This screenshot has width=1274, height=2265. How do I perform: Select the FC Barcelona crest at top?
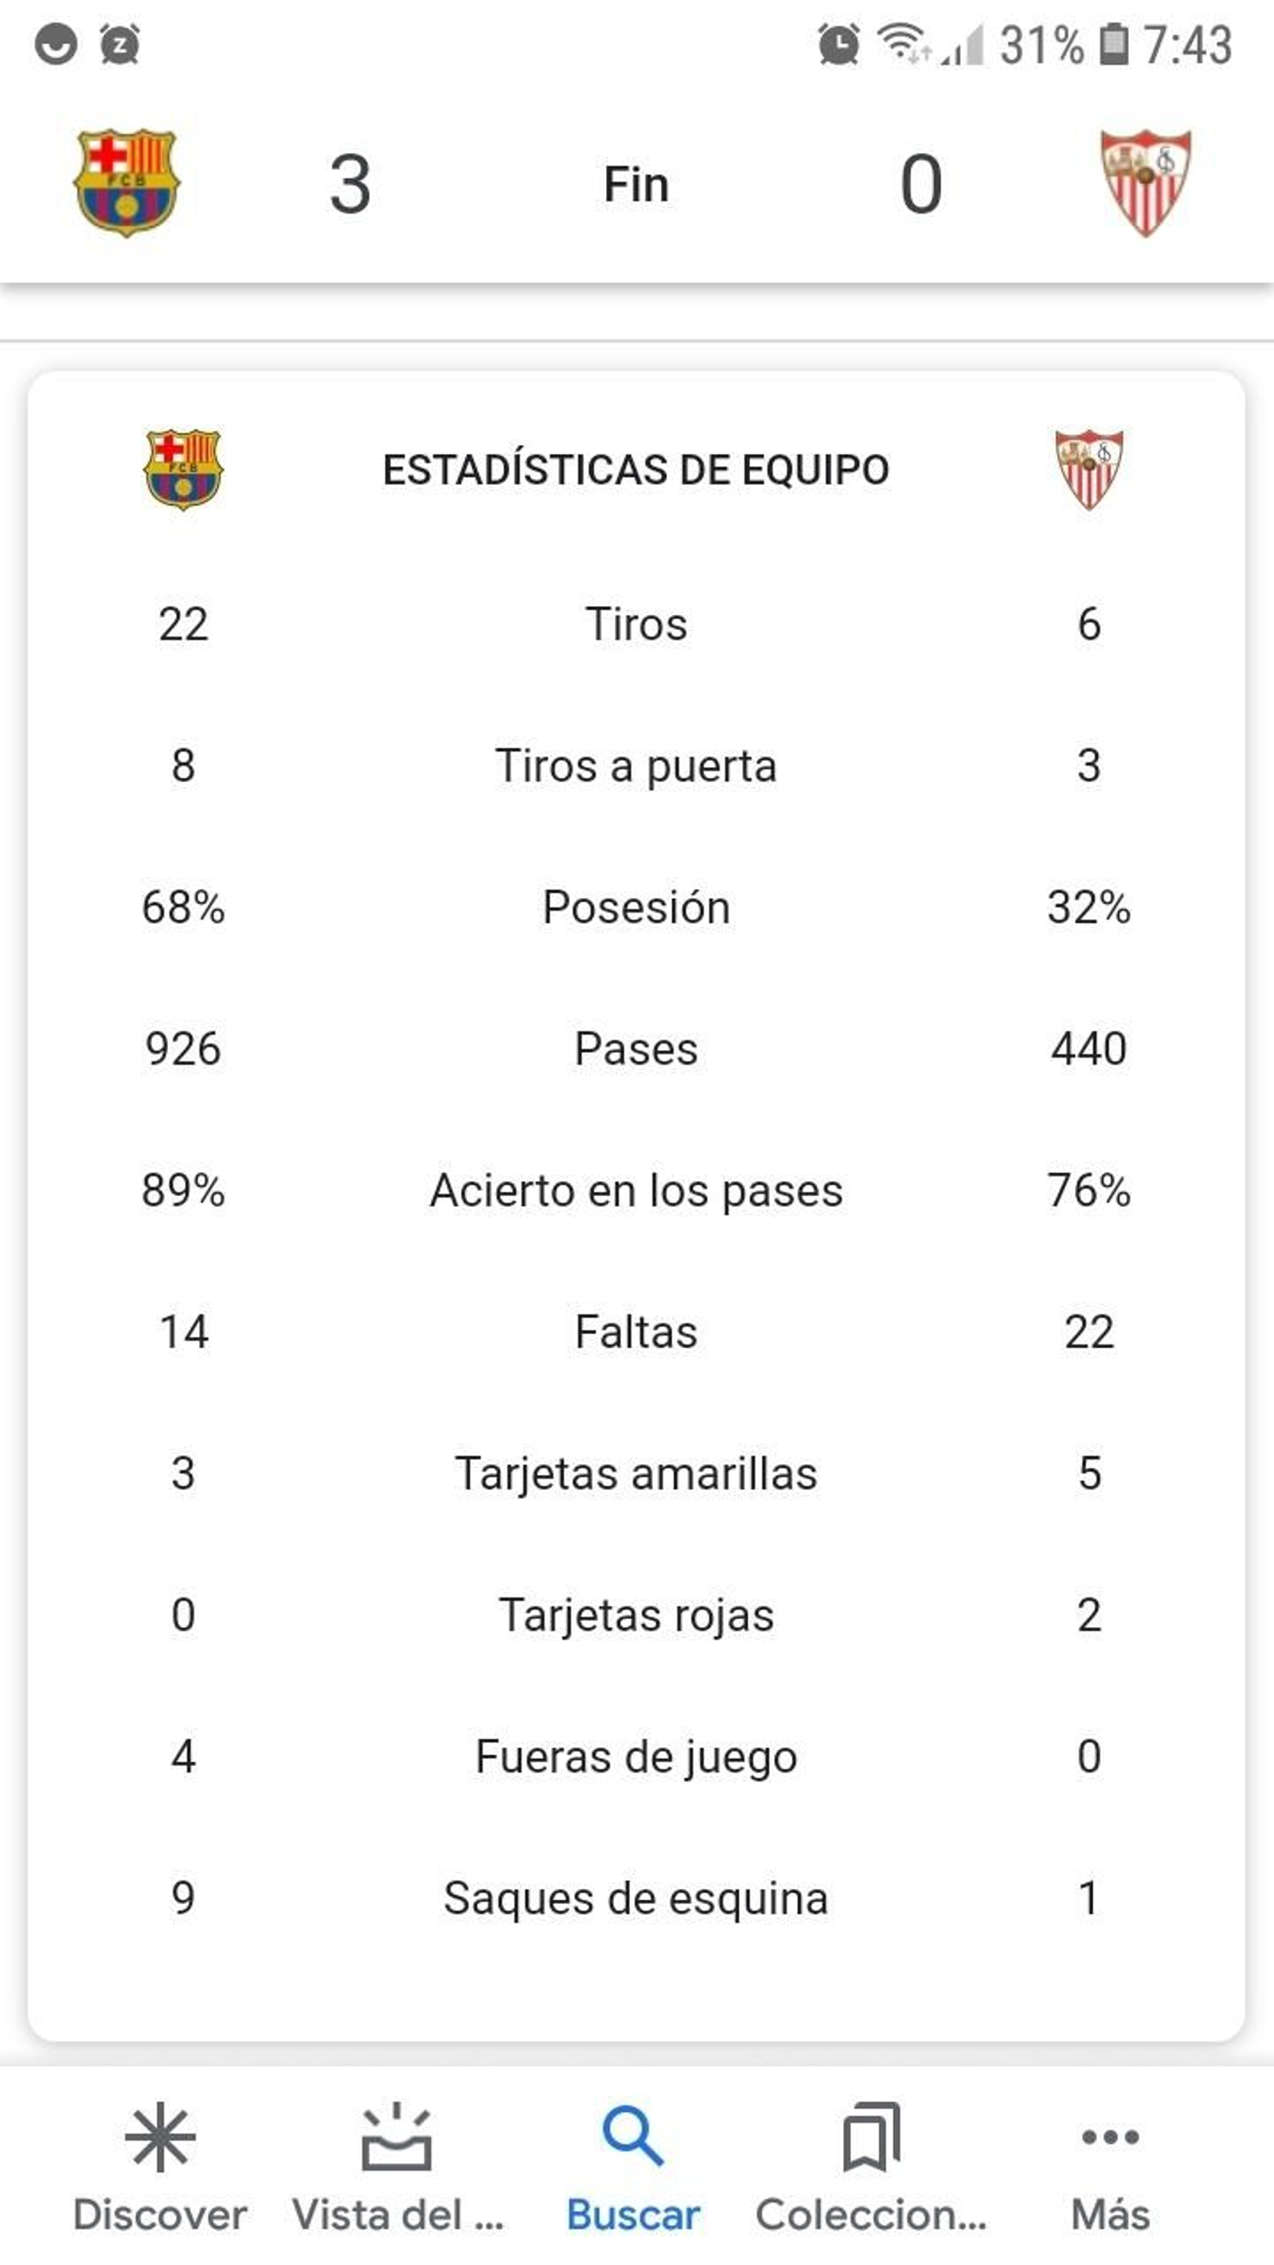tap(126, 182)
